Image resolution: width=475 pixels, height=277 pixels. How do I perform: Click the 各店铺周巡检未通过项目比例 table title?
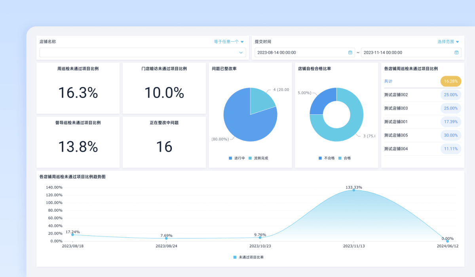(x=411, y=68)
